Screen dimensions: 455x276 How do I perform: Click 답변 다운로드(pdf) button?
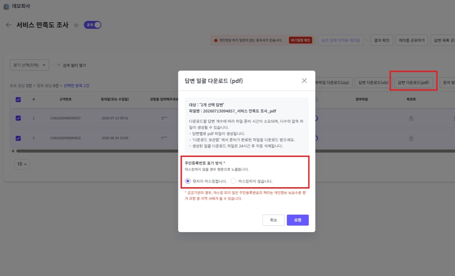click(x=414, y=82)
